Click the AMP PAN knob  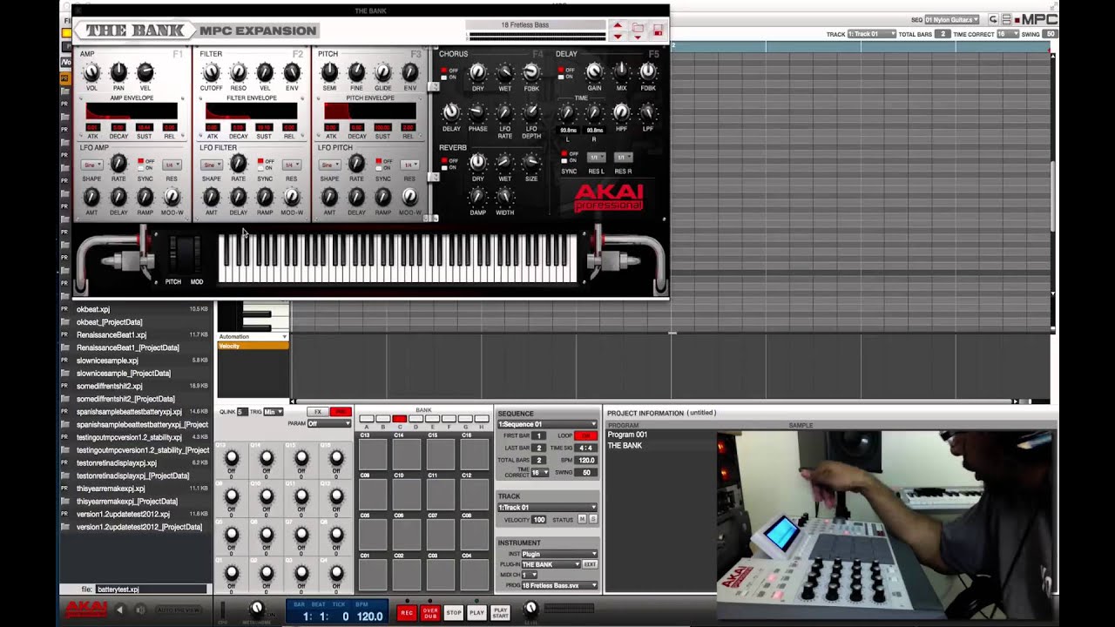point(118,72)
